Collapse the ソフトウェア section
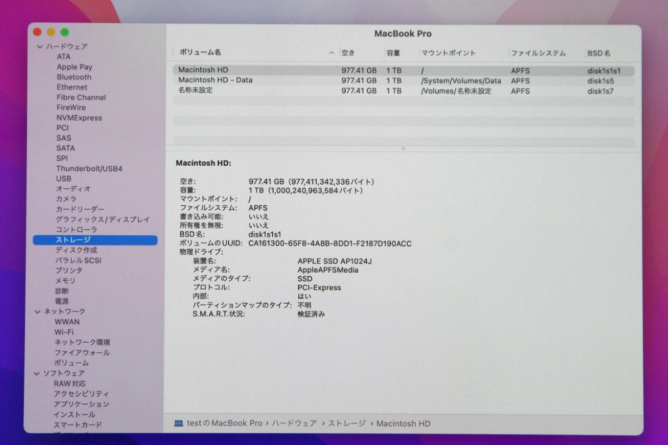 37,373
